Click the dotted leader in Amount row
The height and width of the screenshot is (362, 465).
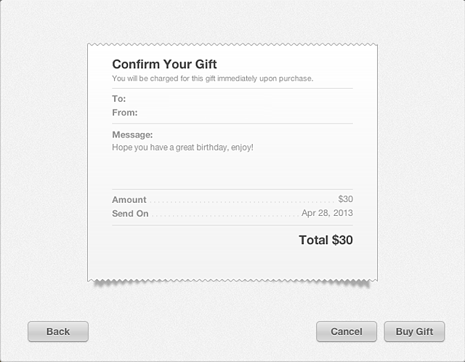tap(241, 201)
